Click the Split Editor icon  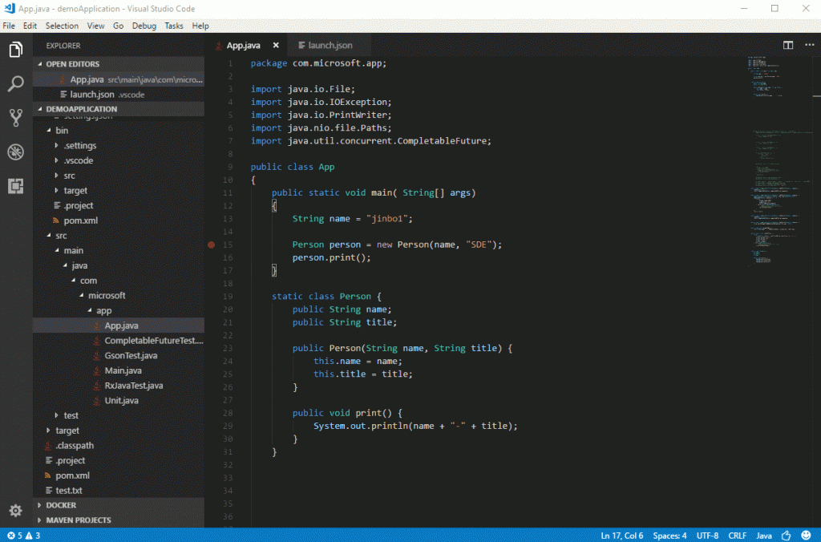pyautogui.click(x=788, y=46)
